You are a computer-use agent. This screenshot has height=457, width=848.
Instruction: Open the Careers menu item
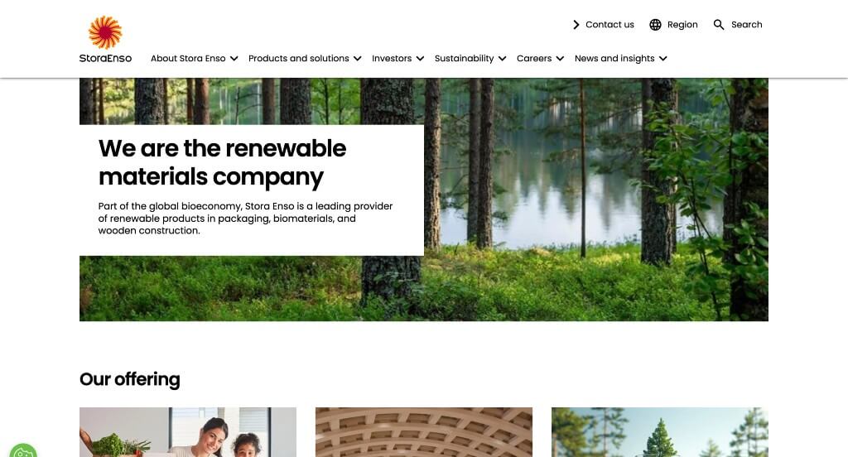tap(534, 59)
